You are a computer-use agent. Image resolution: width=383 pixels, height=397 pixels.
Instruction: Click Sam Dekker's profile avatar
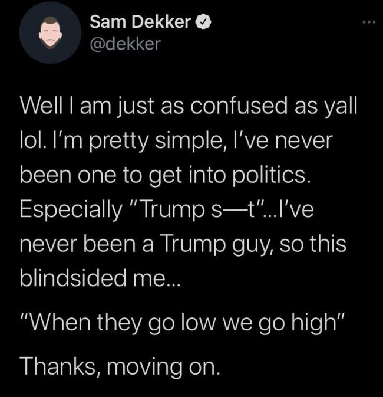(x=49, y=35)
